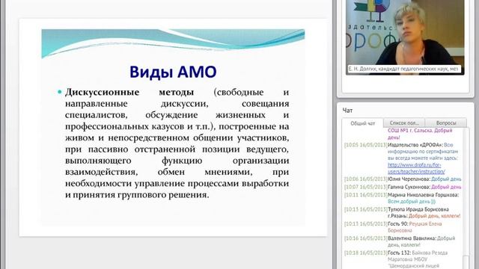Open the Список пол... tab
479x269 pixels.
coord(404,123)
